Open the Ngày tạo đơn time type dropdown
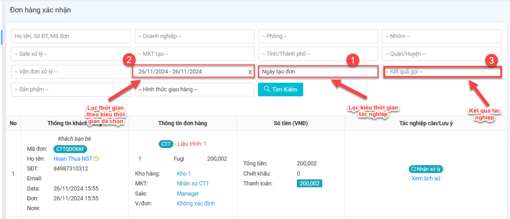 pyautogui.click(x=318, y=72)
